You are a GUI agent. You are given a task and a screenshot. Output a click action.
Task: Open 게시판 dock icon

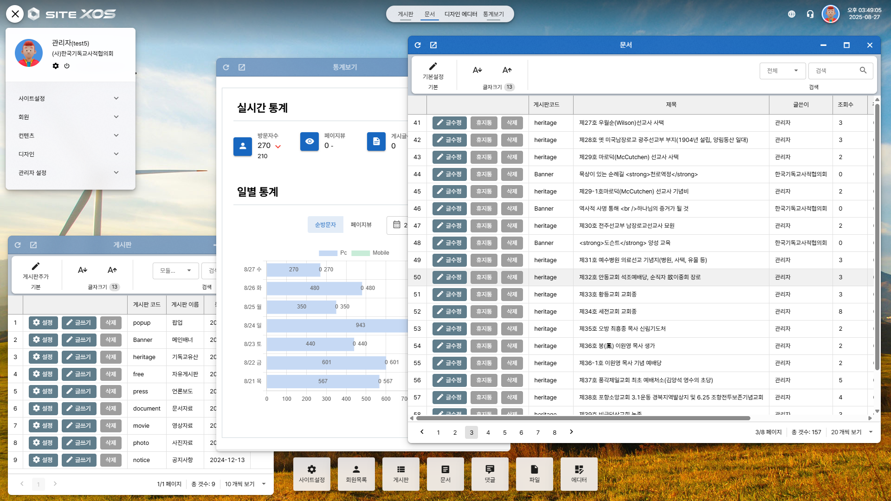401,474
